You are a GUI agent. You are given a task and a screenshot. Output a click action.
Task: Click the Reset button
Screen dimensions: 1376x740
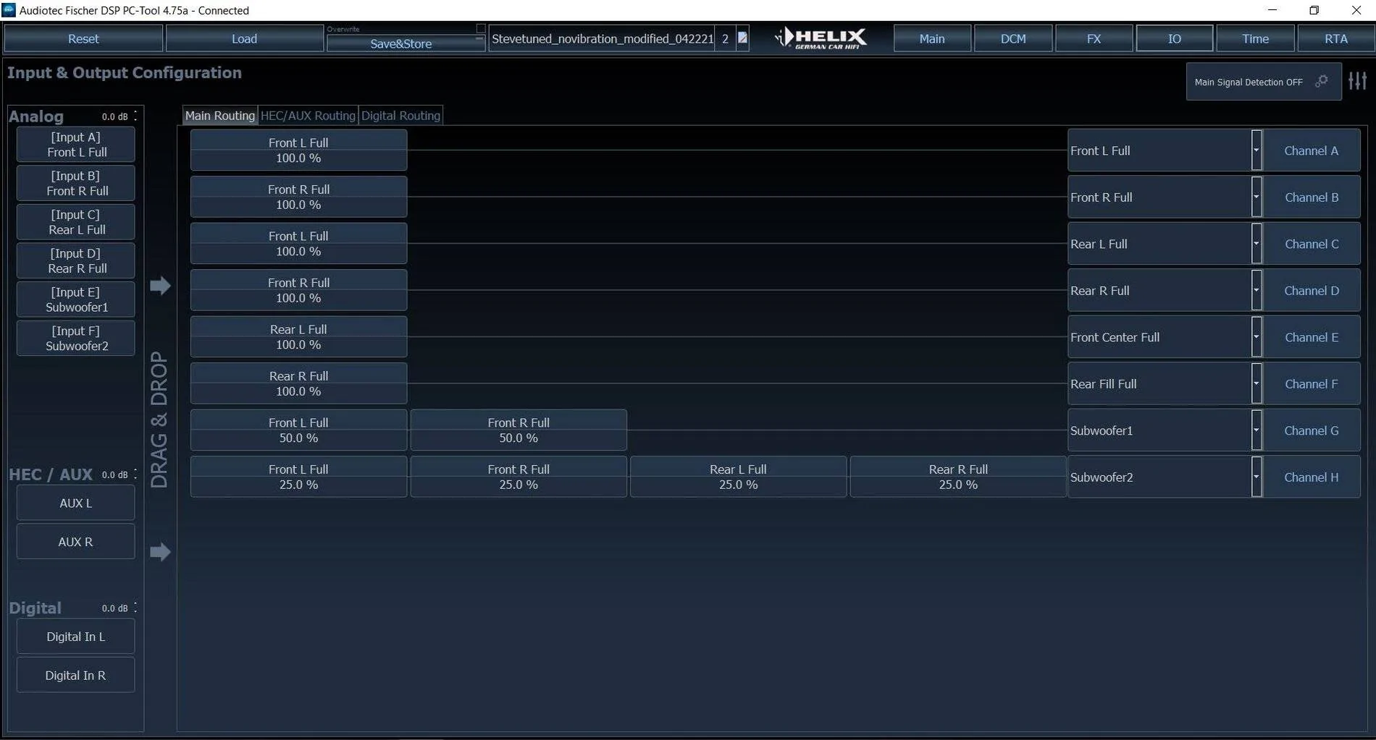83,38
